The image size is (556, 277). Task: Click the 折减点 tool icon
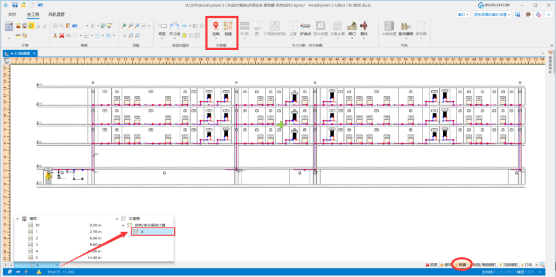305,27
